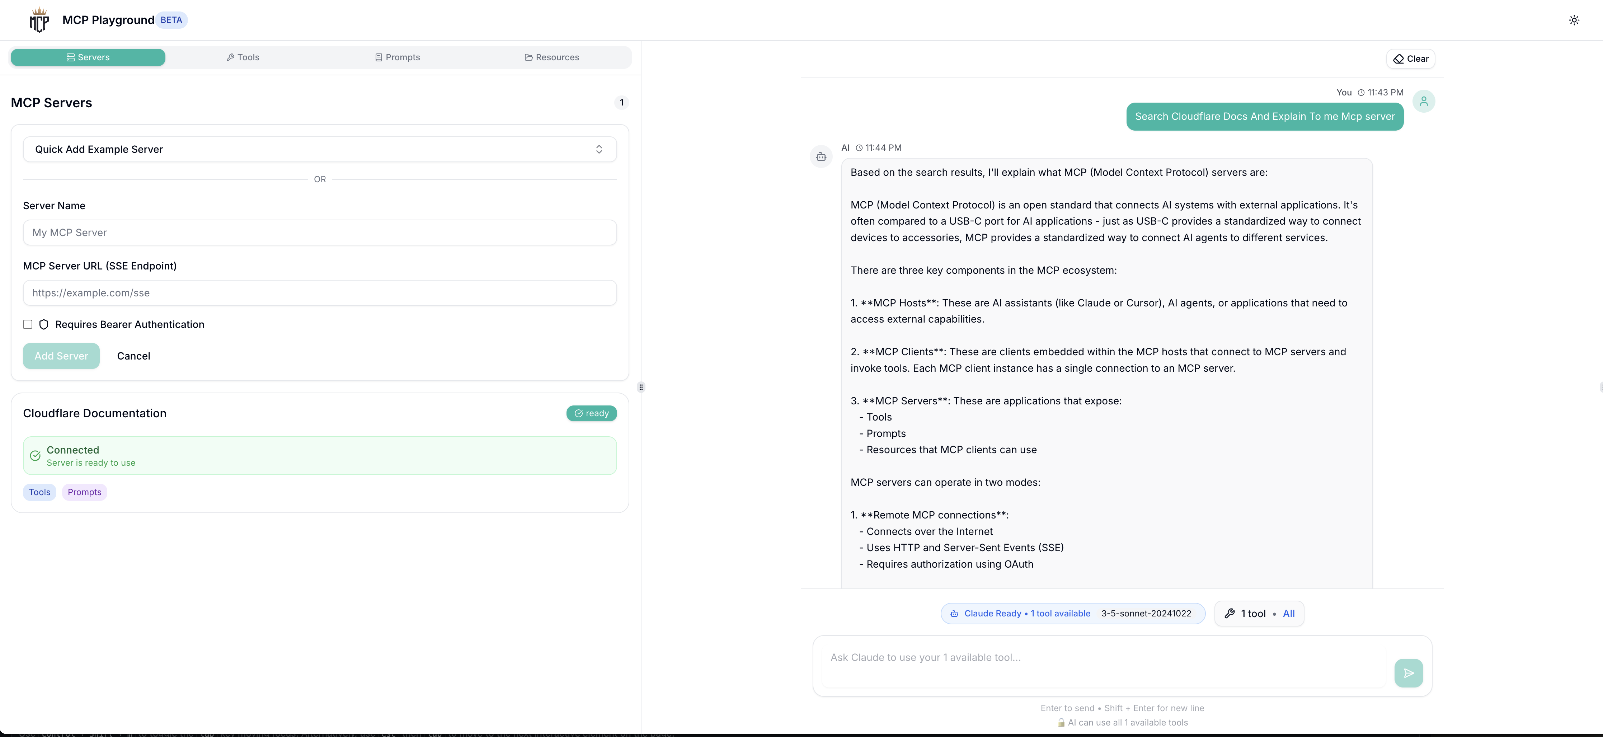Click the user message 'Search Cloudflare Docs' bubble

[x=1264, y=116]
